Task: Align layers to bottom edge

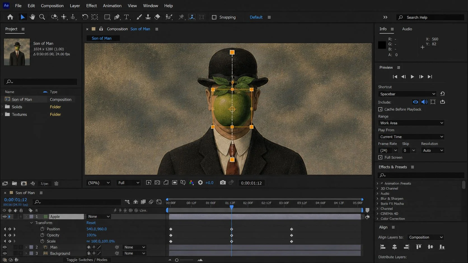Action: tap(442, 247)
